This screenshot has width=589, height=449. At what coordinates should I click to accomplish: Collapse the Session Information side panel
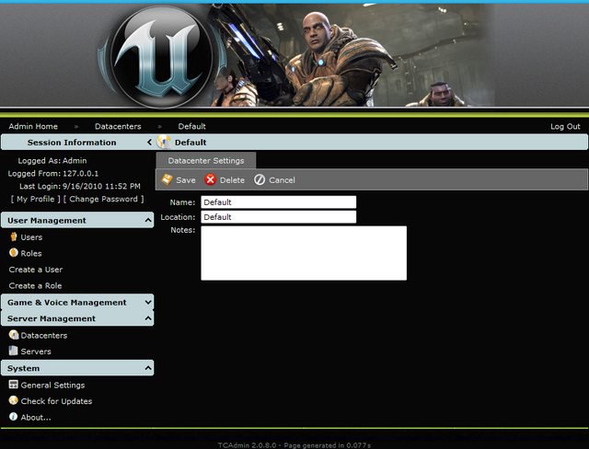(149, 143)
